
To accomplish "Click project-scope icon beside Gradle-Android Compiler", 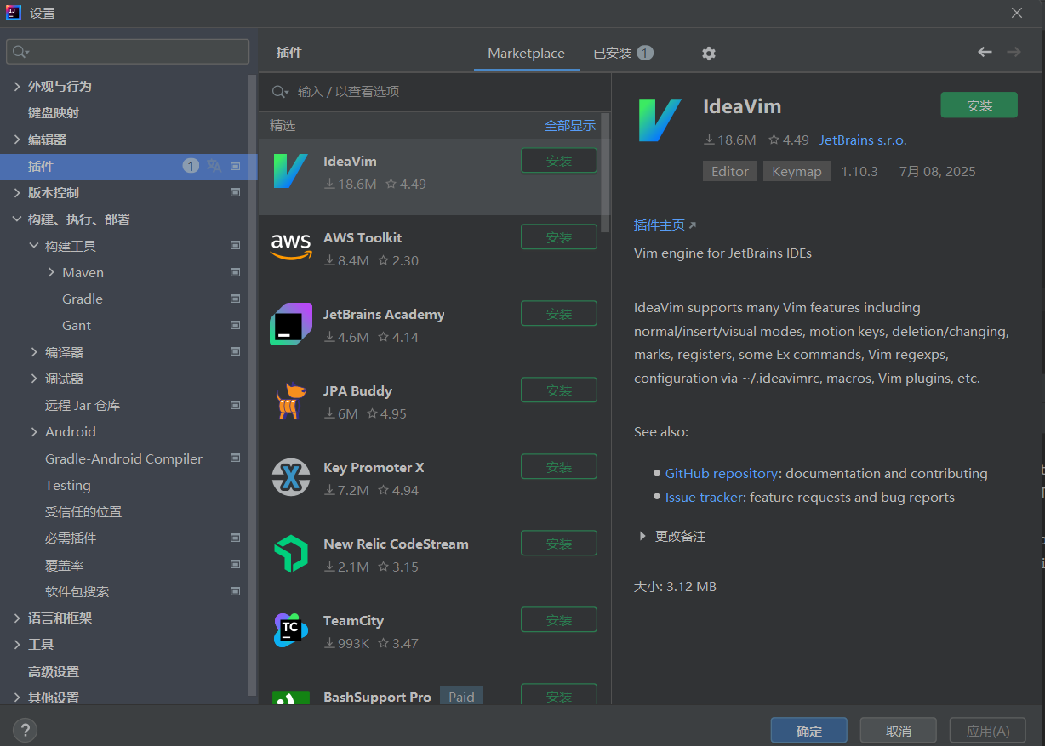I will tap(236, 458).
